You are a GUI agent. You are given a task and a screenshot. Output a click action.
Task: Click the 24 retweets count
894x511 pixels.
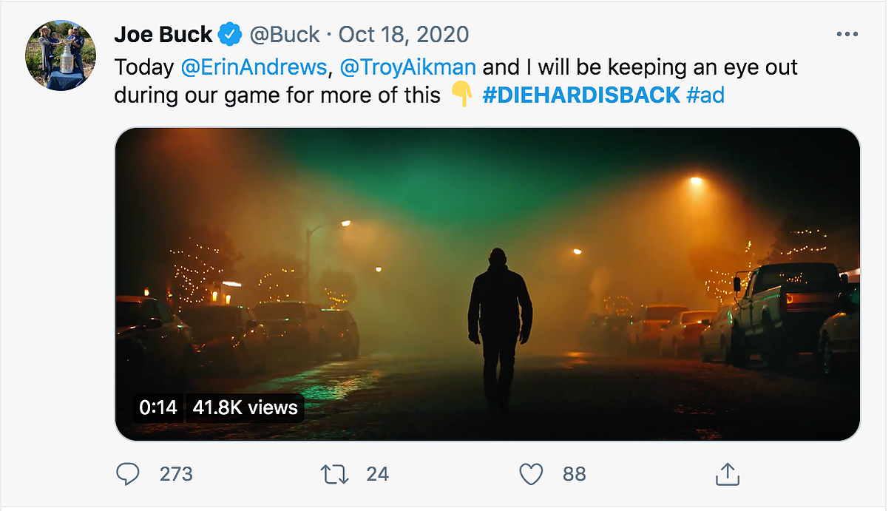point(377,474)
